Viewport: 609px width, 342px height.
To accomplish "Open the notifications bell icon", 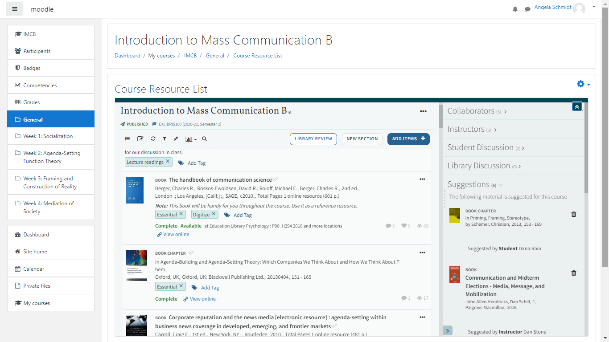I will tap(515, 9).
